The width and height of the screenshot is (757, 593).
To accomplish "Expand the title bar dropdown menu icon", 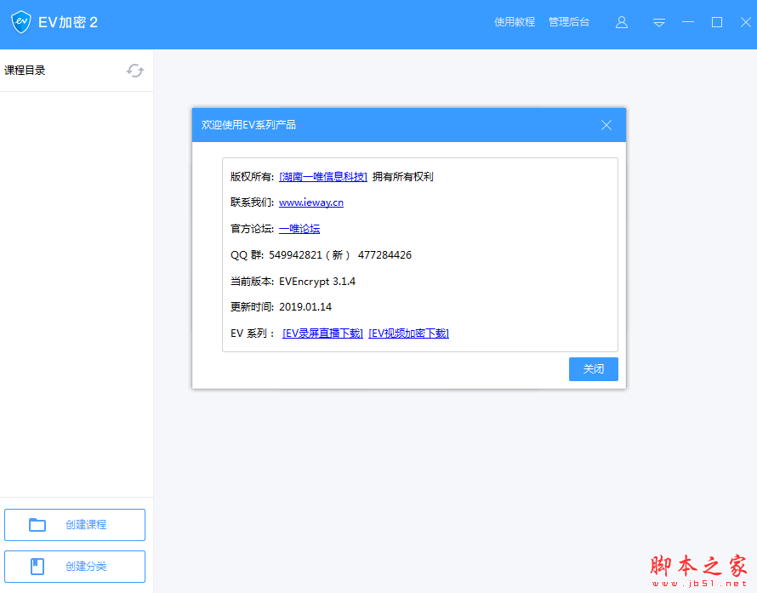I will coord(659,23).
